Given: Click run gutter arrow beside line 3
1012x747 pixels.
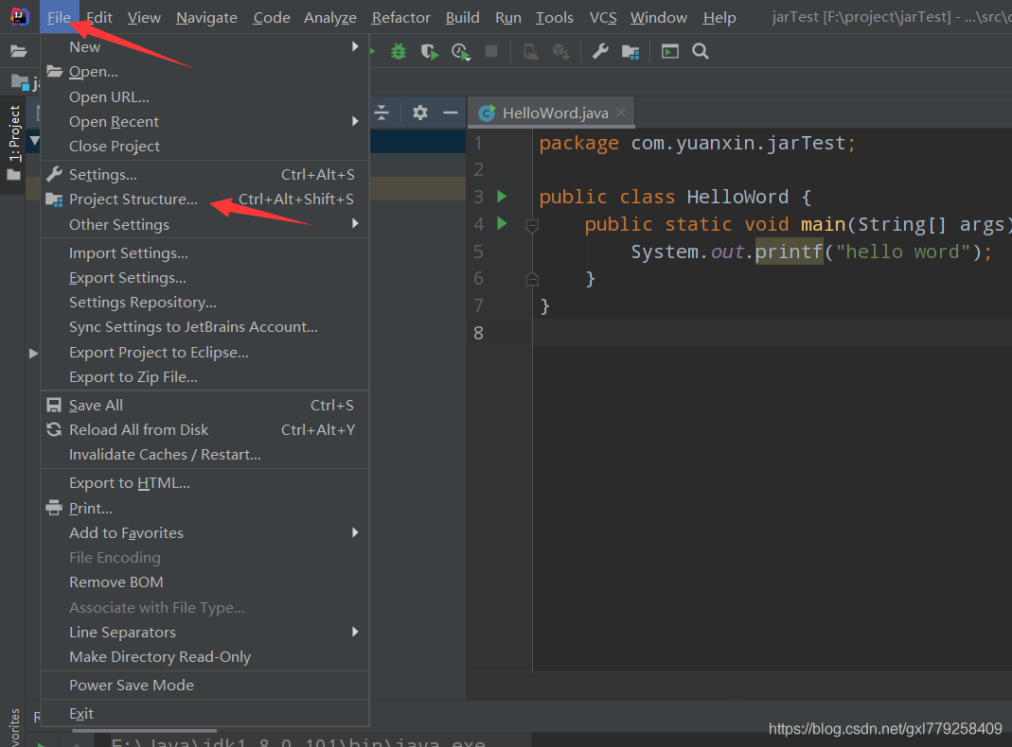Looking at the screenshot, I should click(x=502, y=196).
